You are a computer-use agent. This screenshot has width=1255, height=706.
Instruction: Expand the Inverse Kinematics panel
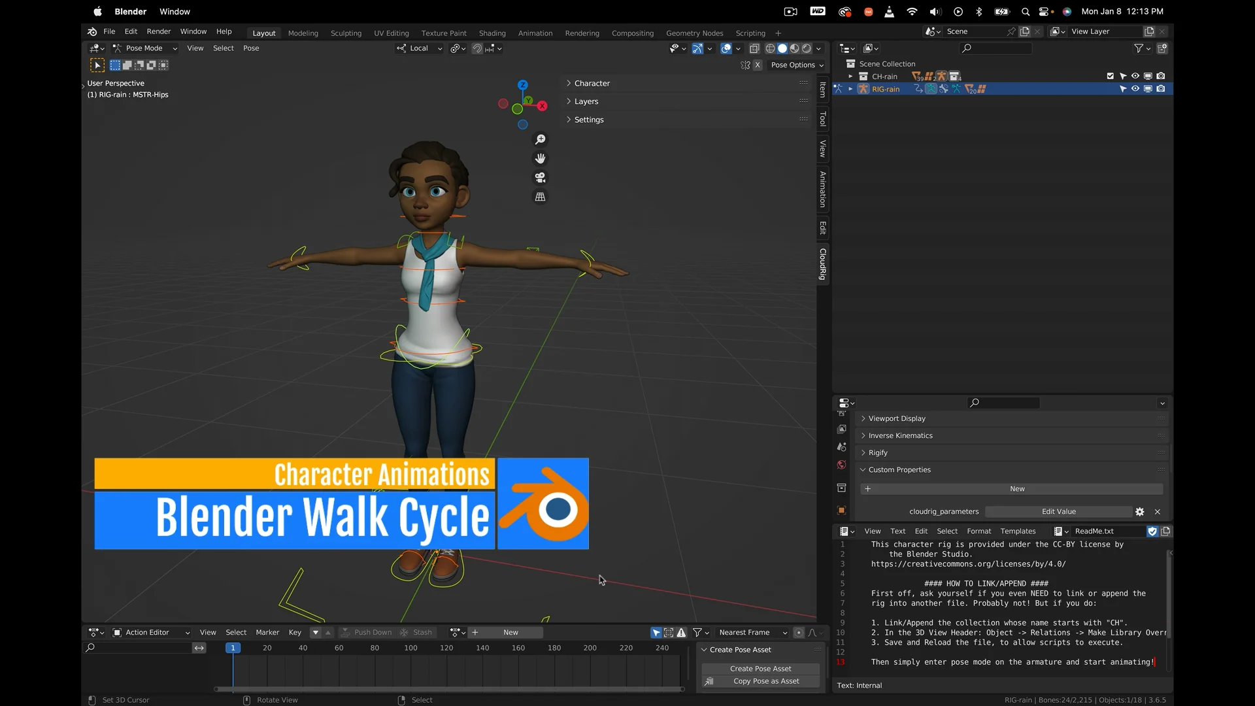(x=900, y=436)
